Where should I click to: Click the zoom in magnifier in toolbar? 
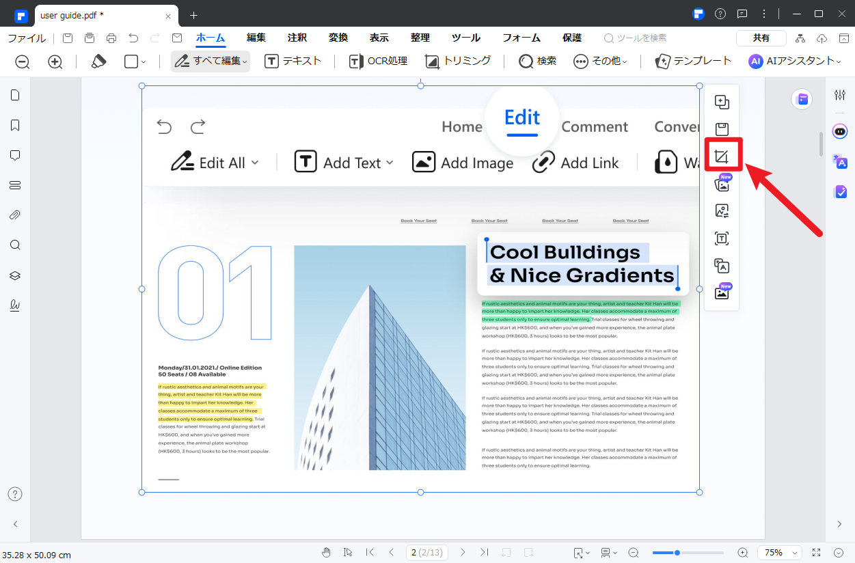[x=55, y=61]
